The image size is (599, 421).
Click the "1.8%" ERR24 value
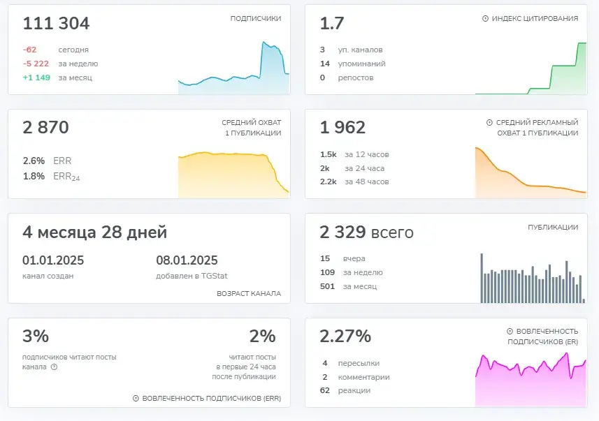(x=34, y=176)
